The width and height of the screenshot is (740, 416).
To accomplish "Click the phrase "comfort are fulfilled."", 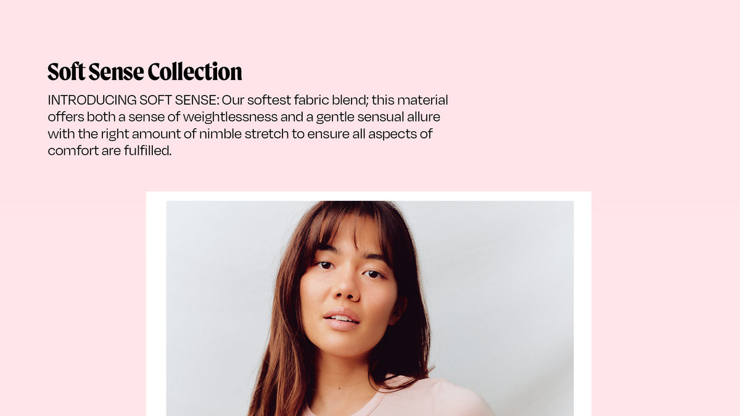I will [x=109, y=150].
